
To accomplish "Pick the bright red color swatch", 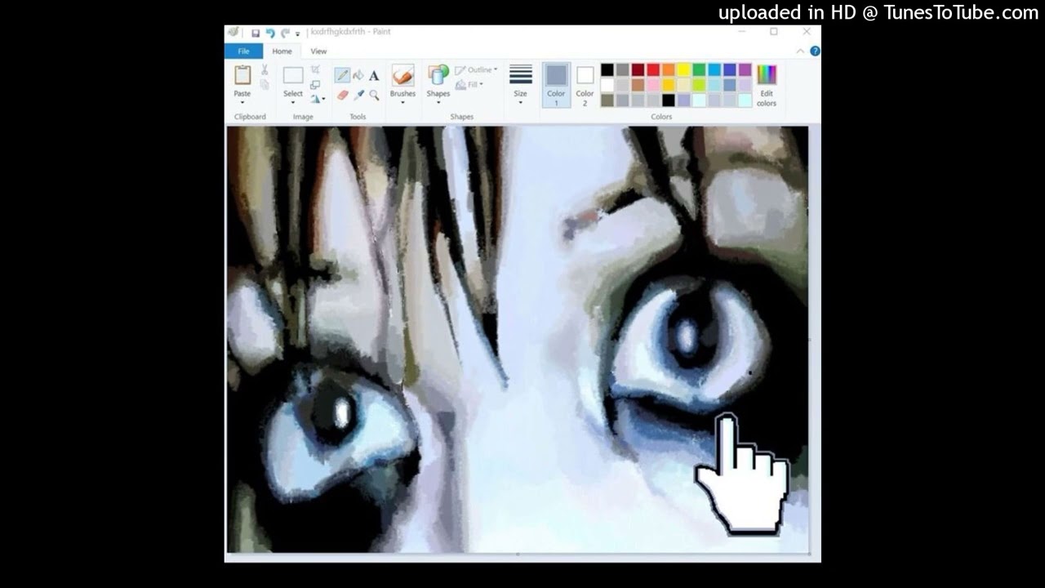I will (653, 70).
